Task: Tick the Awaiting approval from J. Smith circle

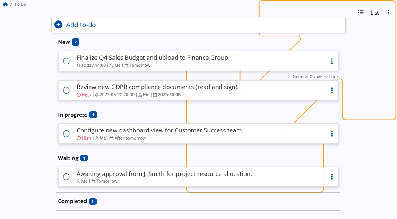Action: click(x=66, y=177)
